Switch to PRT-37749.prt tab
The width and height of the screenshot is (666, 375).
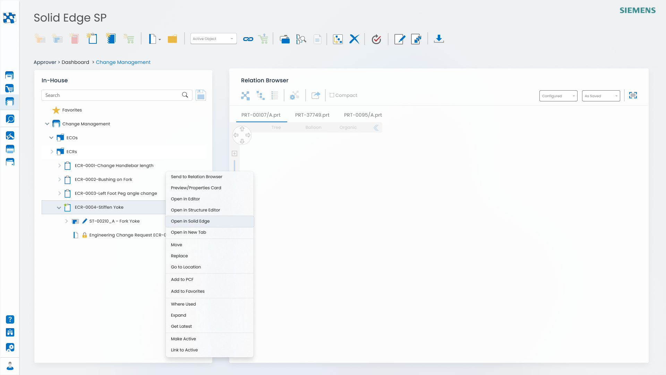312,115
